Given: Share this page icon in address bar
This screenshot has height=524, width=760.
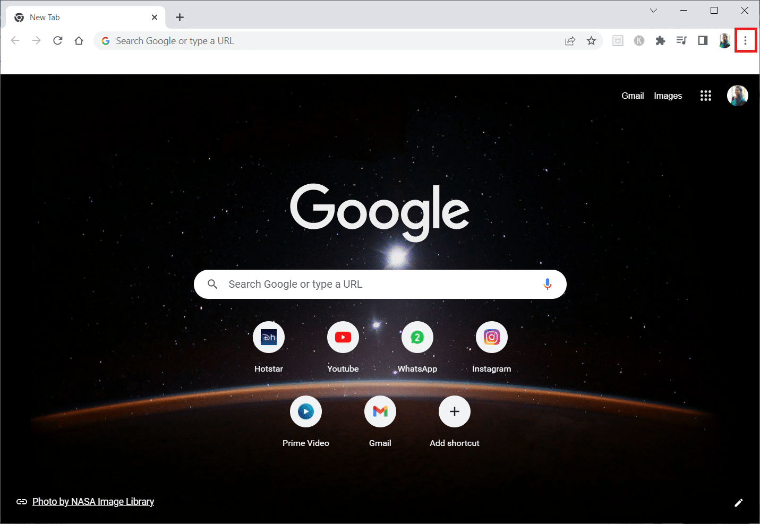Looking at the screenshot, I should 570,41.
